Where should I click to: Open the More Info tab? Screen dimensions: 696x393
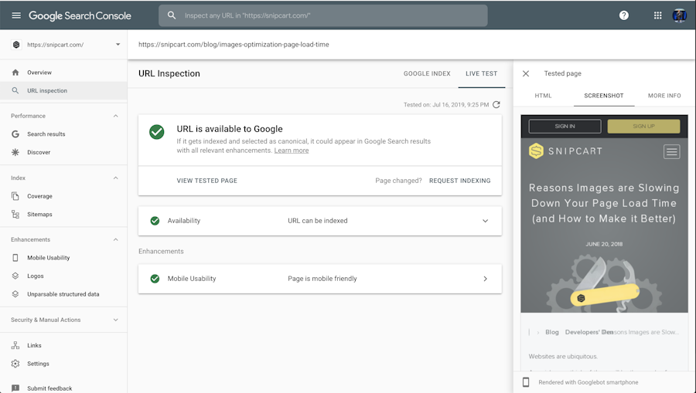pos(664,96)
